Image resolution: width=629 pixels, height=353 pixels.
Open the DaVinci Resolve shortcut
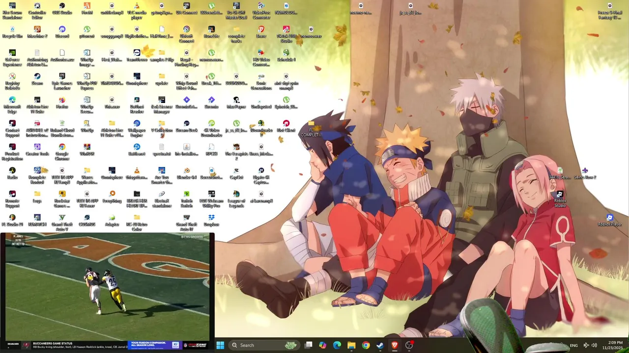click(137, 105)
